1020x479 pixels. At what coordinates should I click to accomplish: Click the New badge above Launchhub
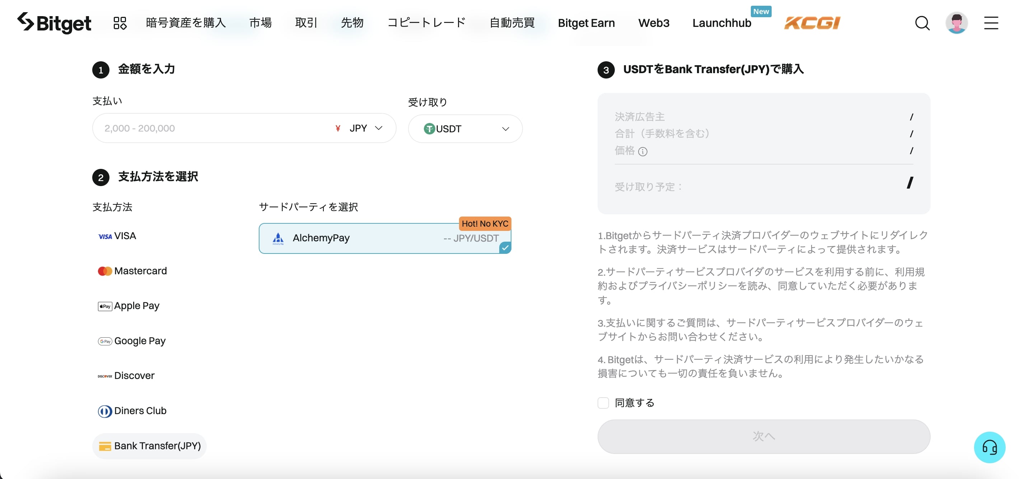tap(761, 11)
